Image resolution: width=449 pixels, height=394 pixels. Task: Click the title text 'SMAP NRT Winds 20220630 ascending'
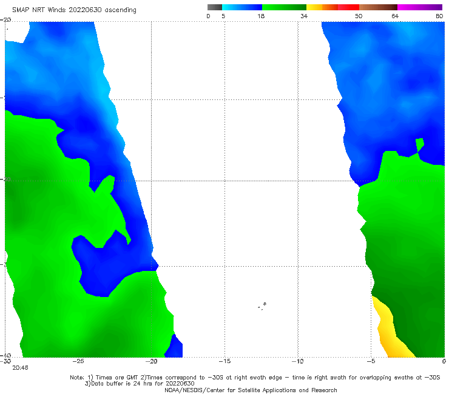click(x=74, y=10)
